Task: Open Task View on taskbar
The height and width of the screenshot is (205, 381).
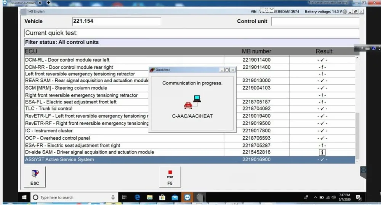Action: pyautogui.click(x=124, y=197)
